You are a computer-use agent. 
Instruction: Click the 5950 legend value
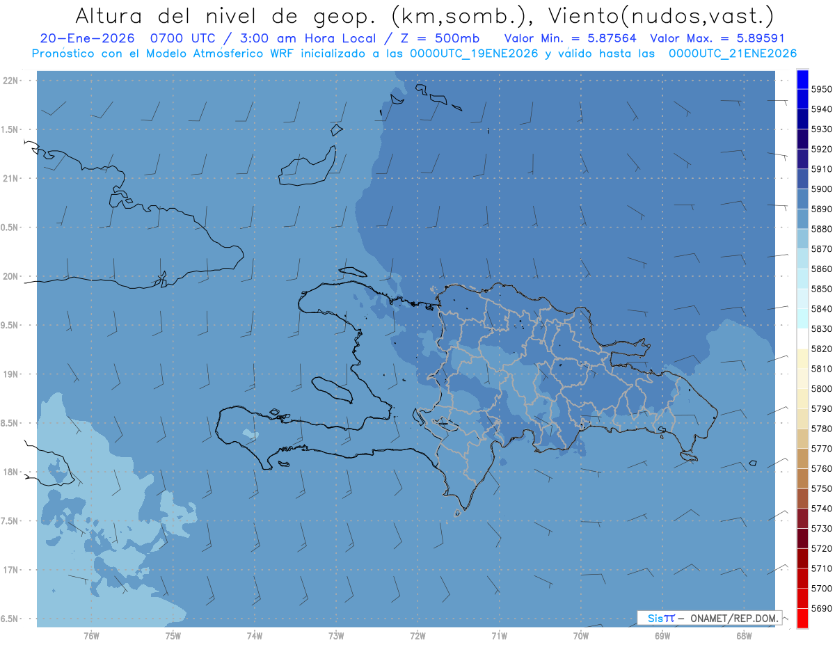point(821,89)
